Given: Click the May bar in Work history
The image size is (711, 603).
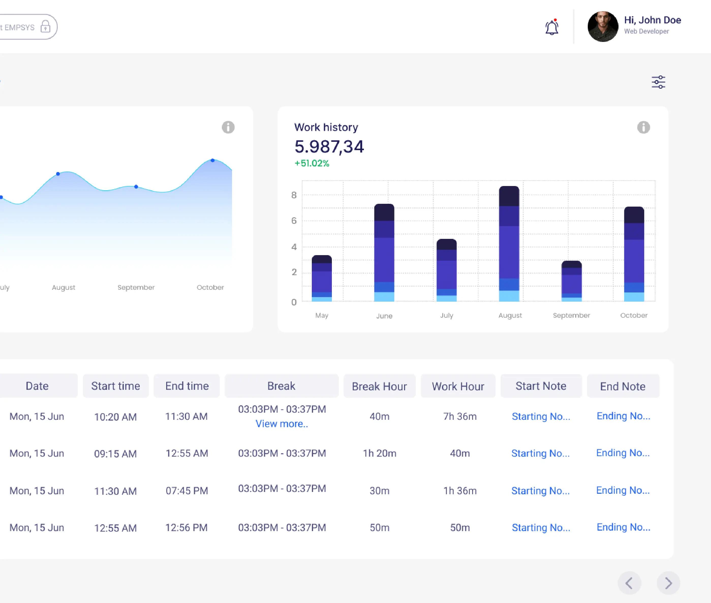Looking at the screenshot, I should click(322, 278).
